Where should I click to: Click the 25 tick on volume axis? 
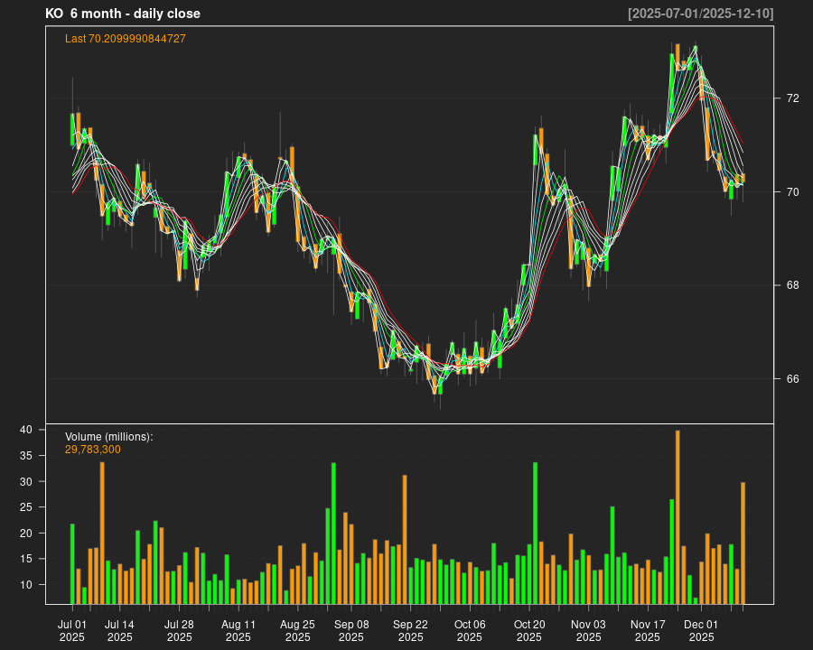[x=26, y=507]
